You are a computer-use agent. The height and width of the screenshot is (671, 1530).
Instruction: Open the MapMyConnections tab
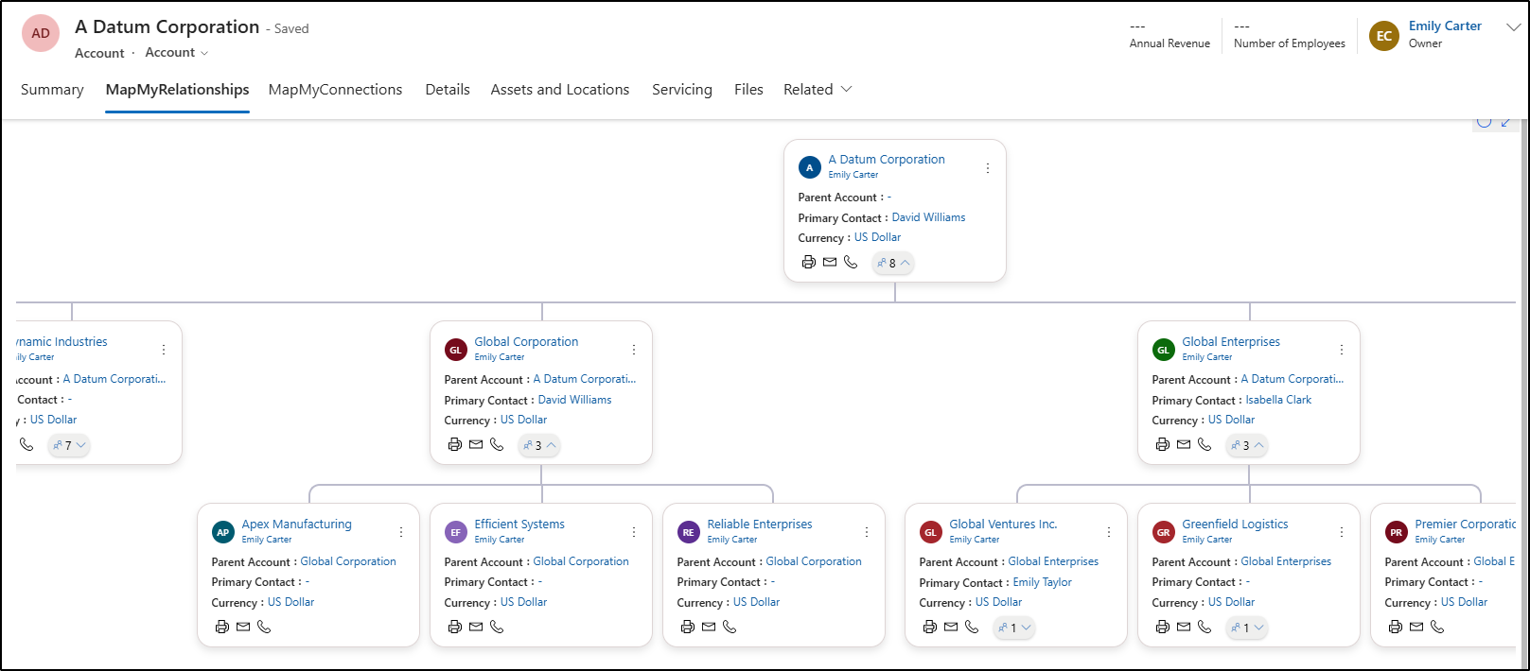tap(335, 90)
